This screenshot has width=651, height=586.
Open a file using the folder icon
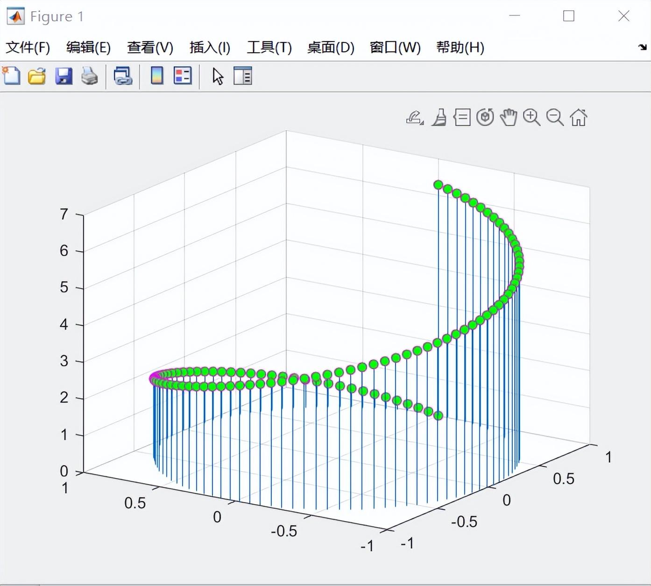coord(37,76)
